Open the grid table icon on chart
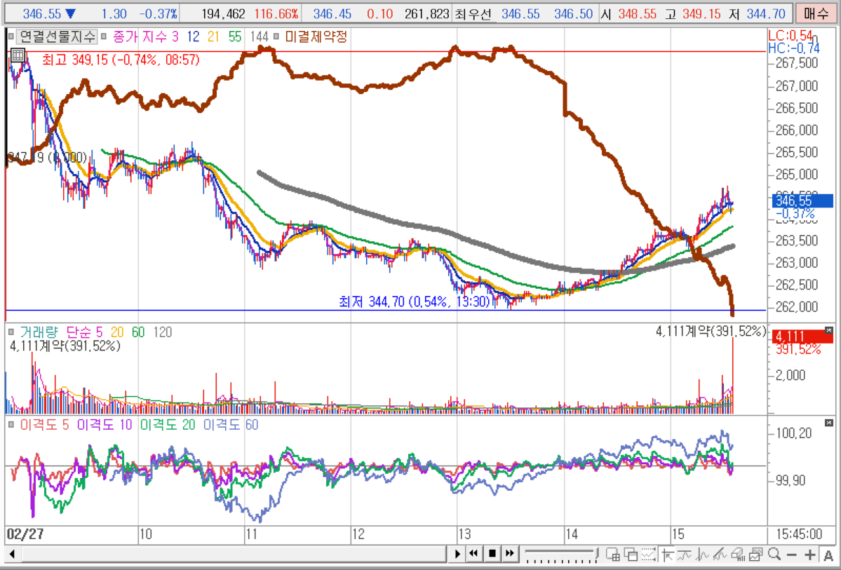Viewport: 841px width, 570px height. pos(18,56)
